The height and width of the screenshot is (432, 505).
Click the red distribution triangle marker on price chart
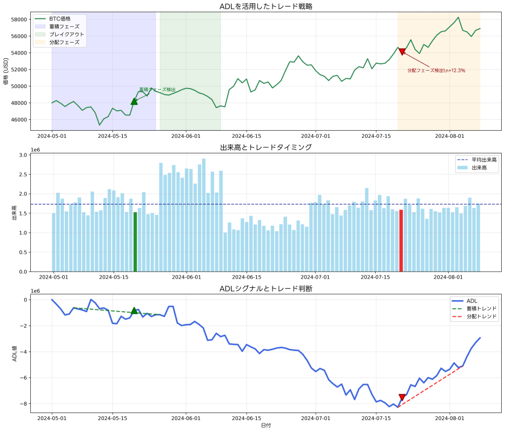point(402,52)
